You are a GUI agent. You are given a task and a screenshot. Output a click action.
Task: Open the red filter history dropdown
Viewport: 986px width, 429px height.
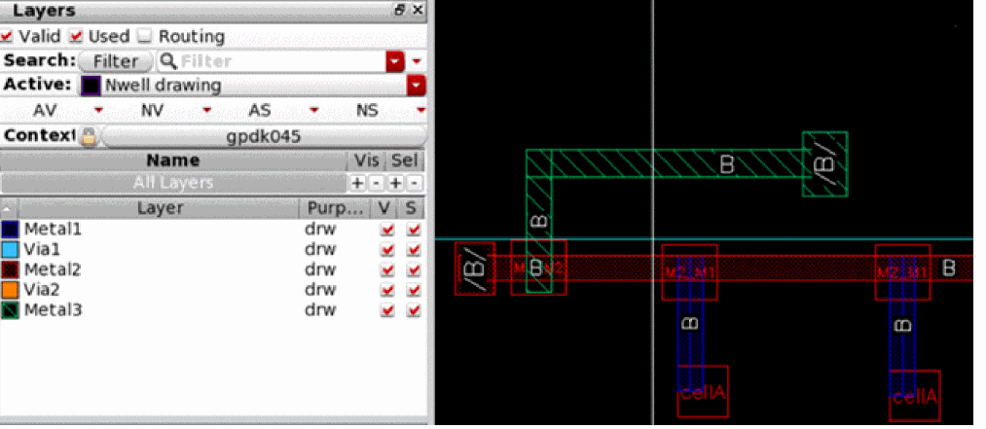point(395,61)
